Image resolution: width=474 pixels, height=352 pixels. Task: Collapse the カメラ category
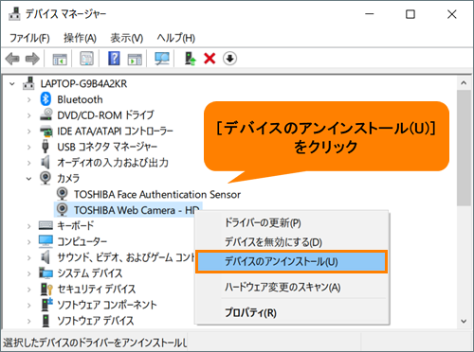28,179
